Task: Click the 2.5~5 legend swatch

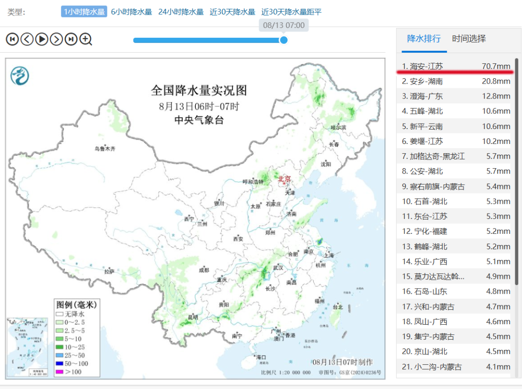Action: pos(59,331)
